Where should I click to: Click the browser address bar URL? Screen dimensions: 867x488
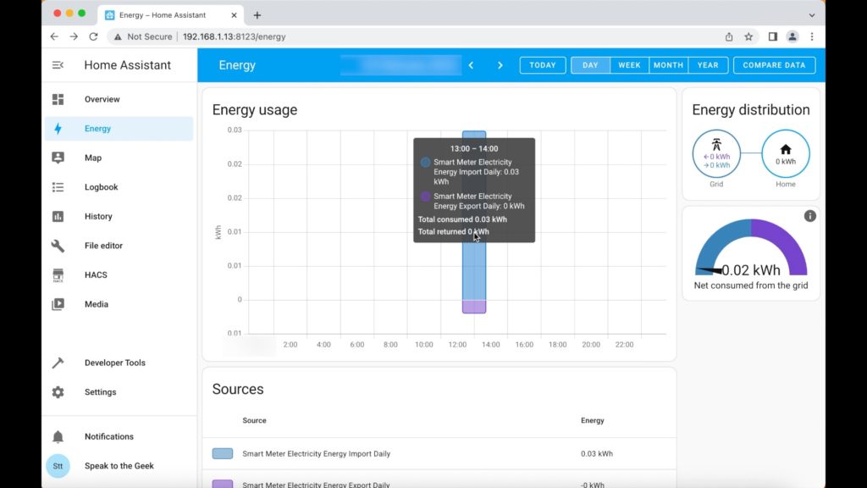click(x=234, y=36)
